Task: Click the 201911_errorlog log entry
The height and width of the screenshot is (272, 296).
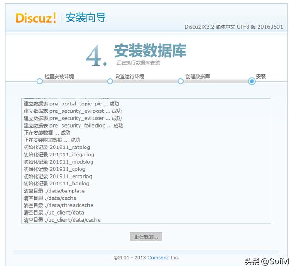Action: click(x=58, y=176)
